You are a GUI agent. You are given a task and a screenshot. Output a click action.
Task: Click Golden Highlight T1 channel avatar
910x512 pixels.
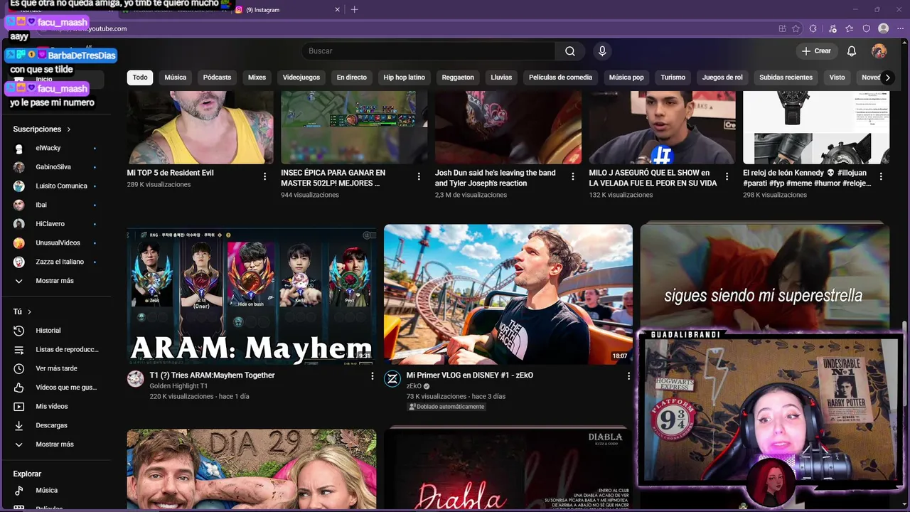(x=136, y=379)
